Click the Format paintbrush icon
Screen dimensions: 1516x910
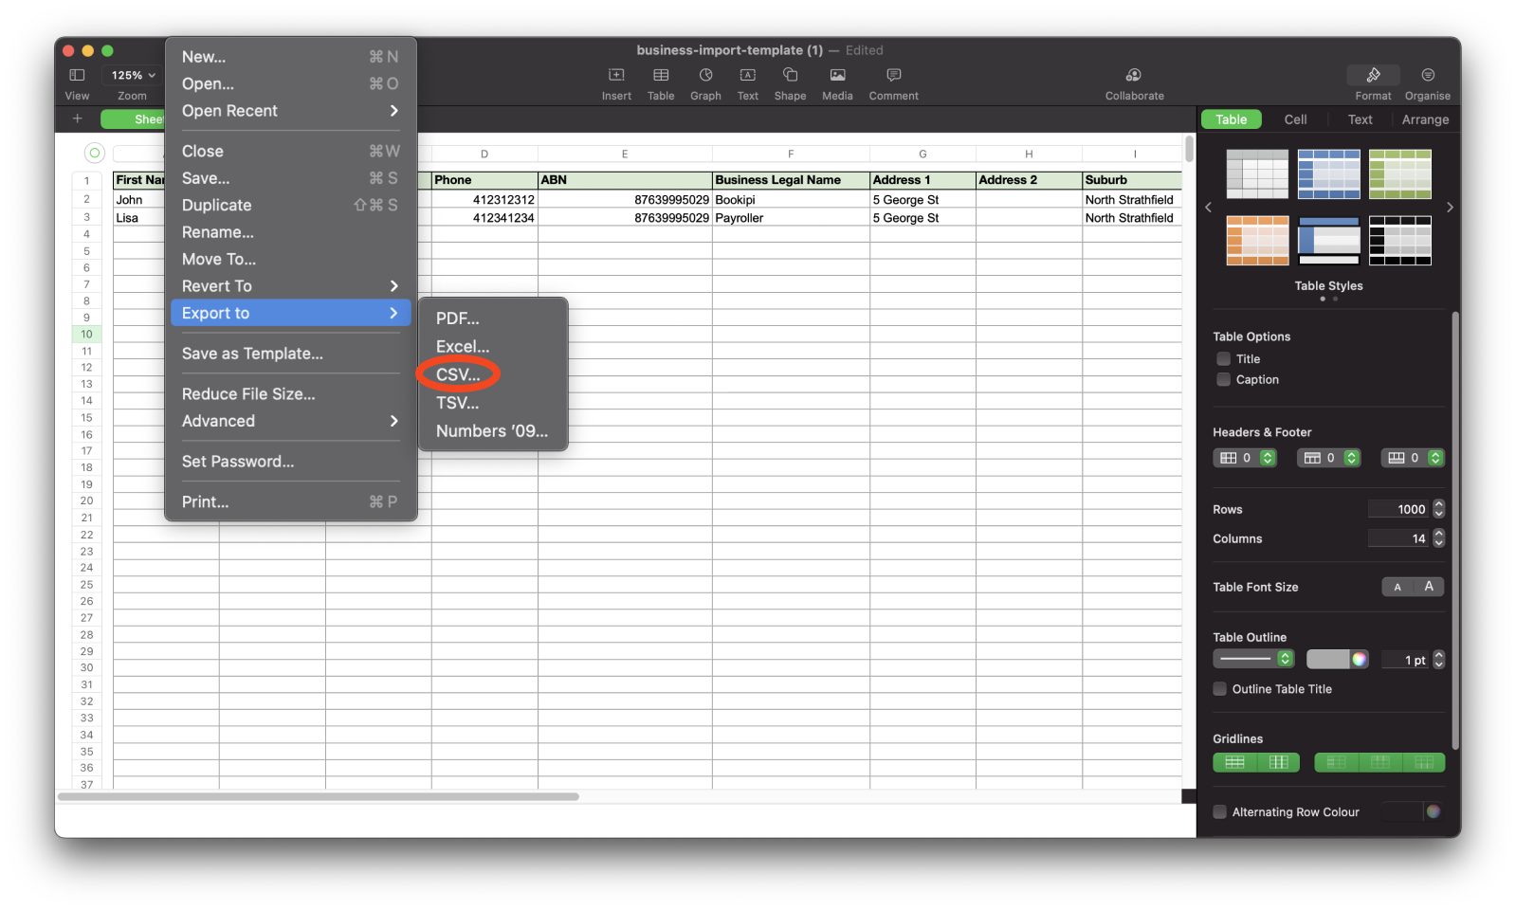(1373, 76)
